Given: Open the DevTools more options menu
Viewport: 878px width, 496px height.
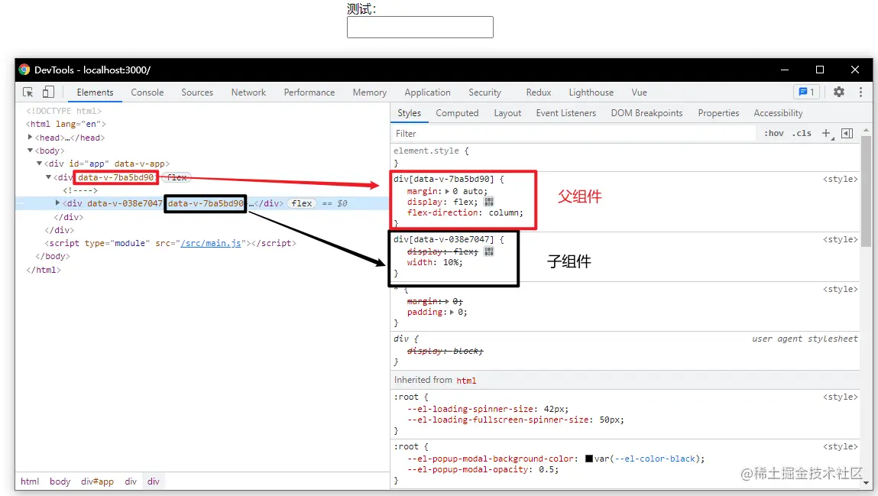Looking at the screenshot, I should click(860, 92).
